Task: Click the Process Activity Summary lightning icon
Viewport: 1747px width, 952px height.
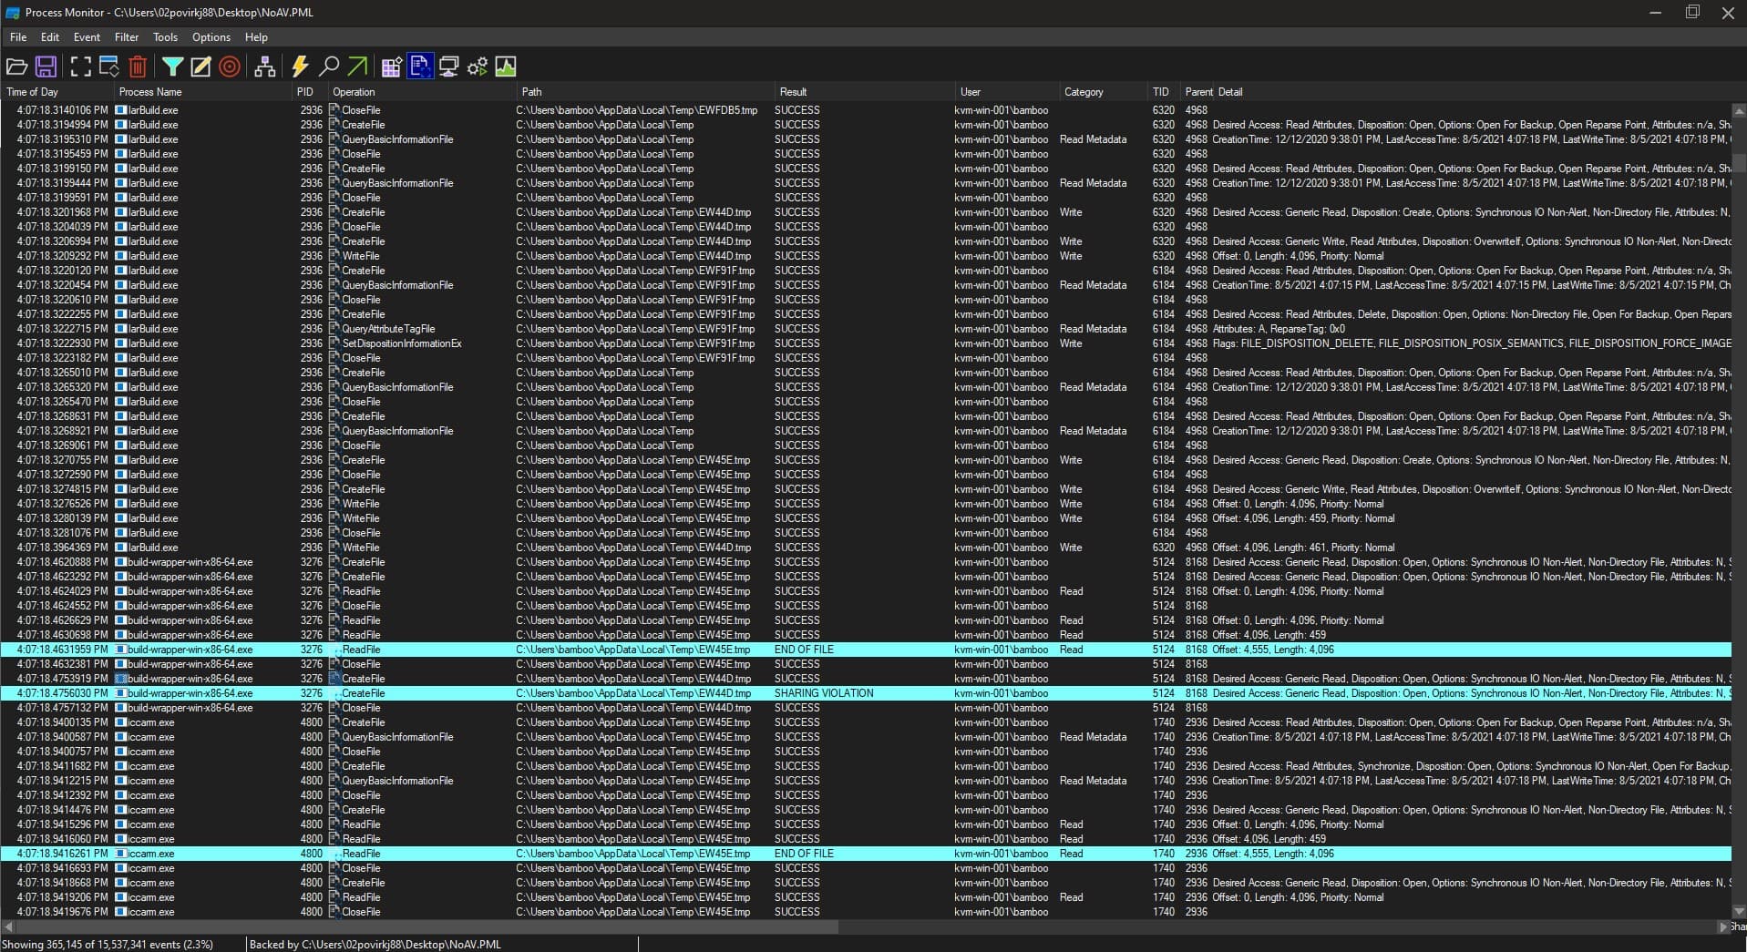Action: [300, 67]
